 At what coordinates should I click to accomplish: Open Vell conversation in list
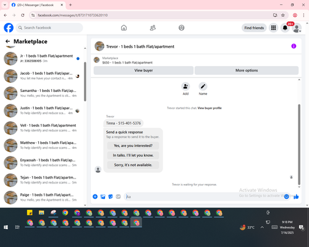pyautogui.click(x=42, y=128)
